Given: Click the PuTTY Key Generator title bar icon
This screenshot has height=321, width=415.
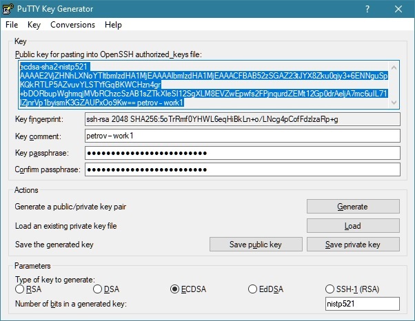Looking at the screenshot, I should [8, 9].
